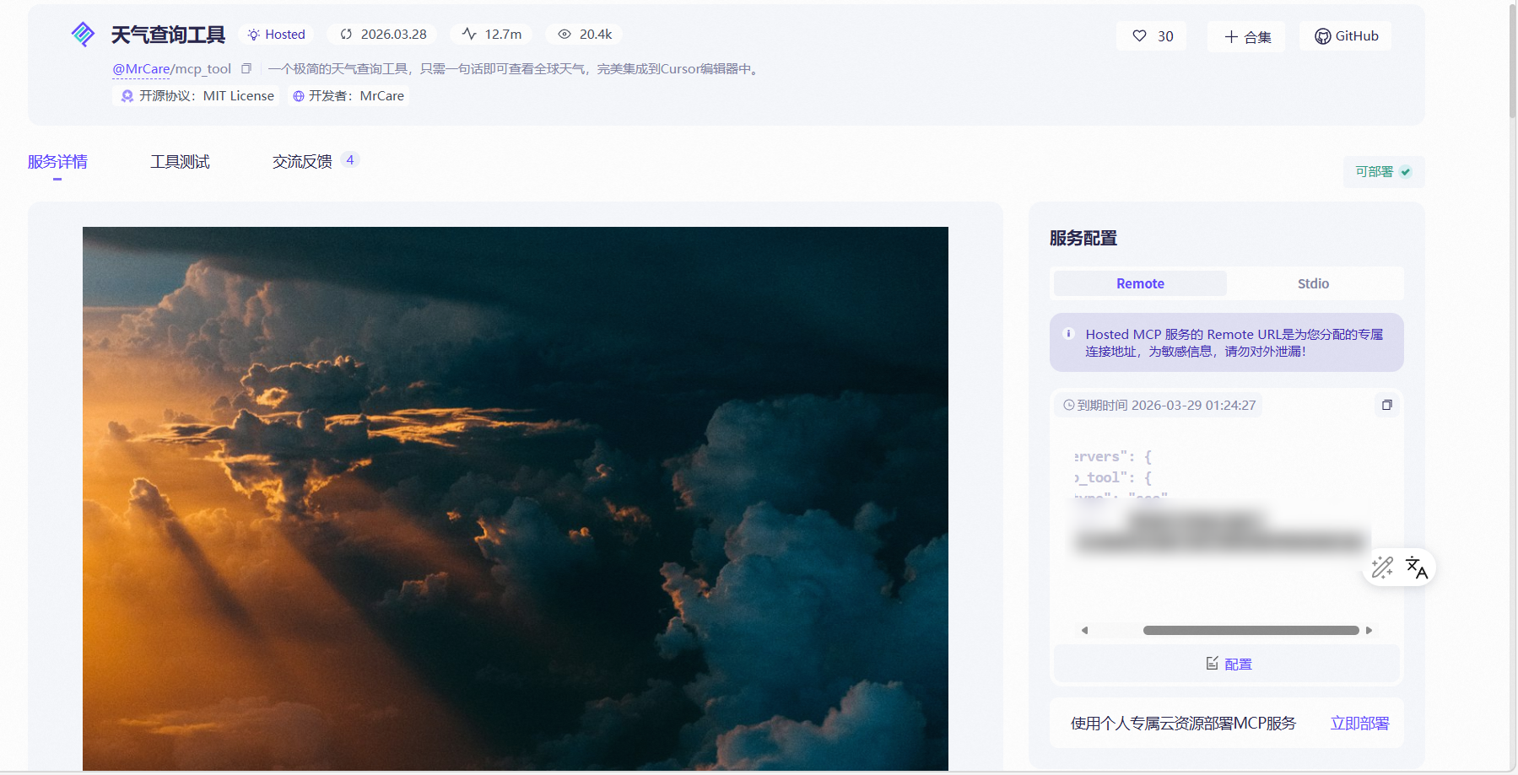Click the magic wand floating icon

click(1382, 568)
